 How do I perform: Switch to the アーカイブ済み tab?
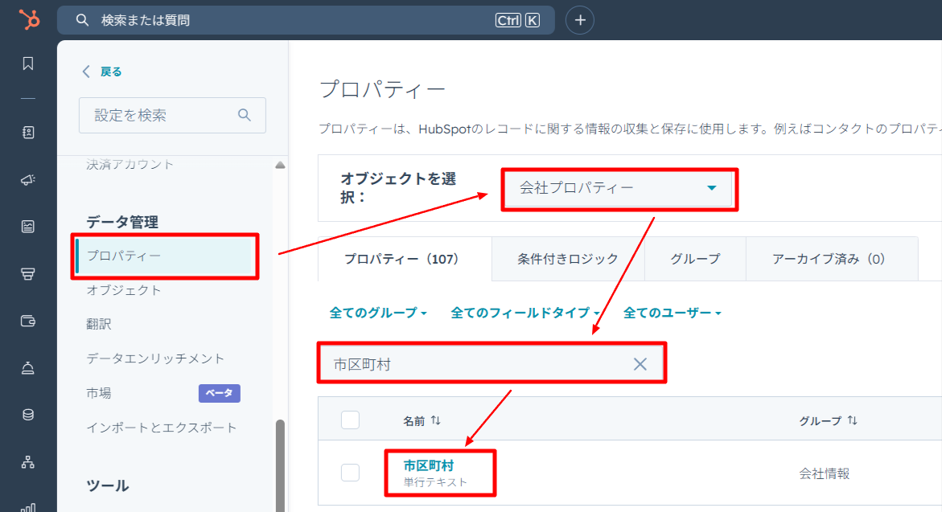pos(828,259)
